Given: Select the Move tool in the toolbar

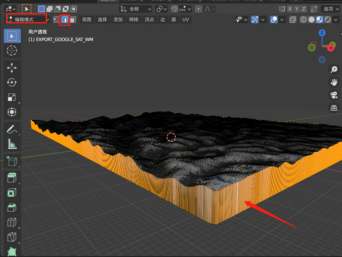Looking at the screenshot, I should click(x=12, y=67).
